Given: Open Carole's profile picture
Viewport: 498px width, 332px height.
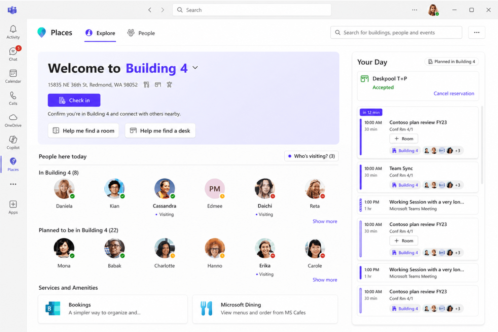Looking at the screenshot, I should point(315,248).
